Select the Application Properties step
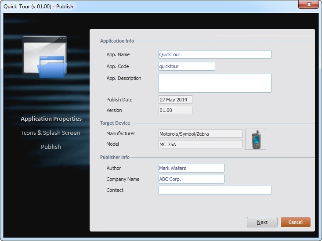The width and height of the screenshot is (322, 241). coord(51,119)
